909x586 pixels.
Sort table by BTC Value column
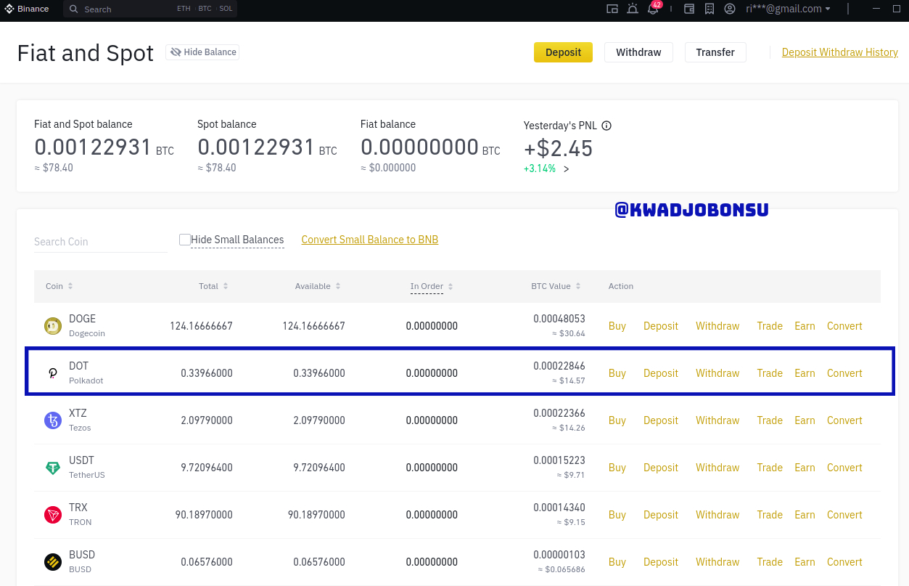(556, 286)
